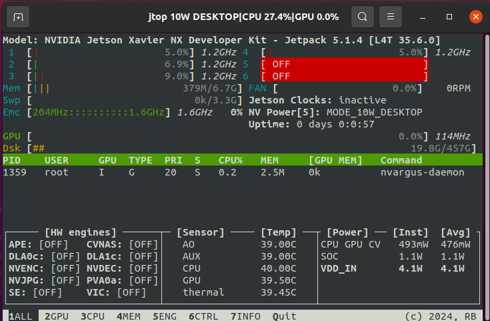Click the CPU 3 usage bar at 9.0%

111,76
